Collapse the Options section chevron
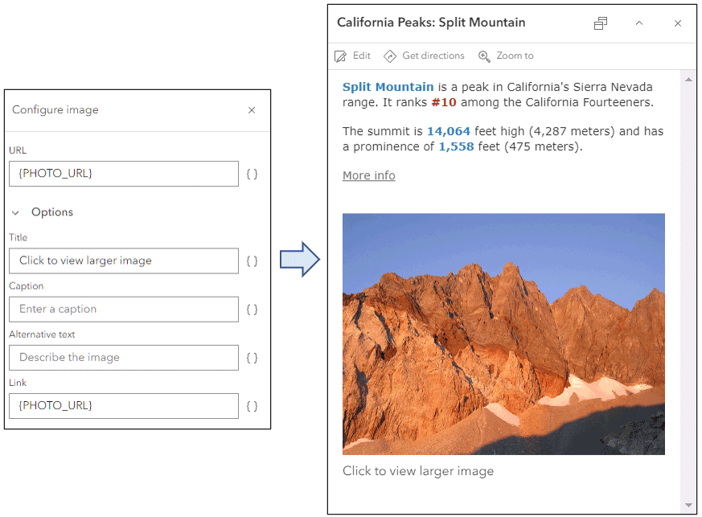This screenshot has height=517, width=702. click(x=16, y=213)
